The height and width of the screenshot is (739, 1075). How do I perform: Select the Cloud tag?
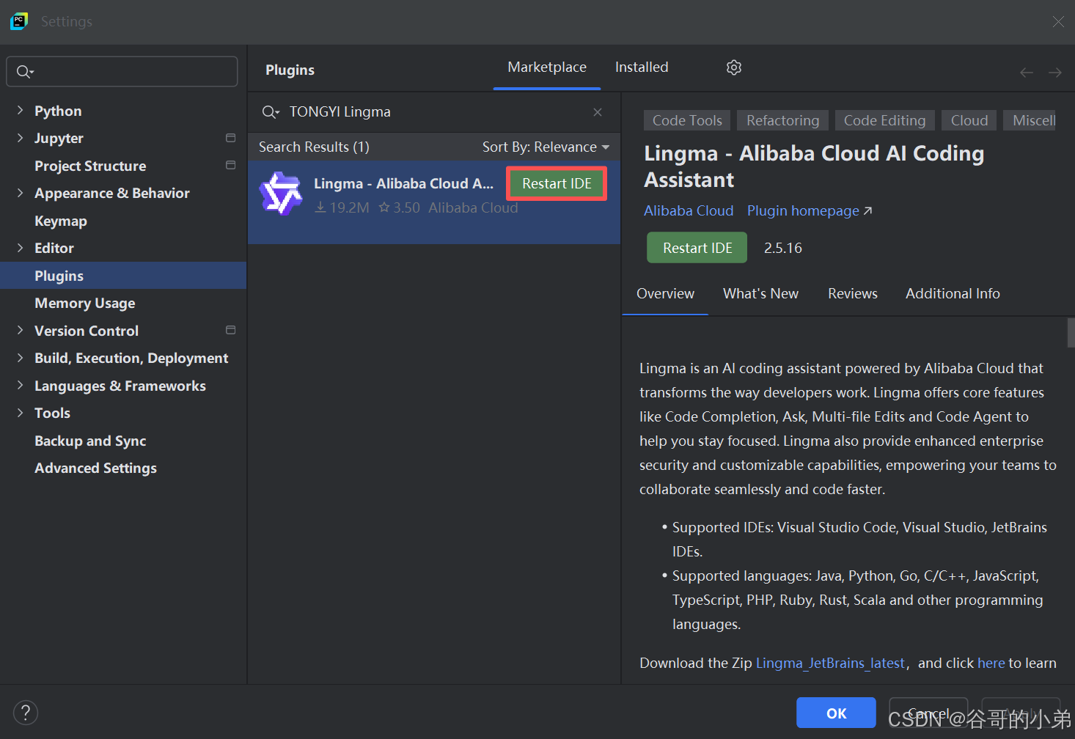tap(969, 120)
